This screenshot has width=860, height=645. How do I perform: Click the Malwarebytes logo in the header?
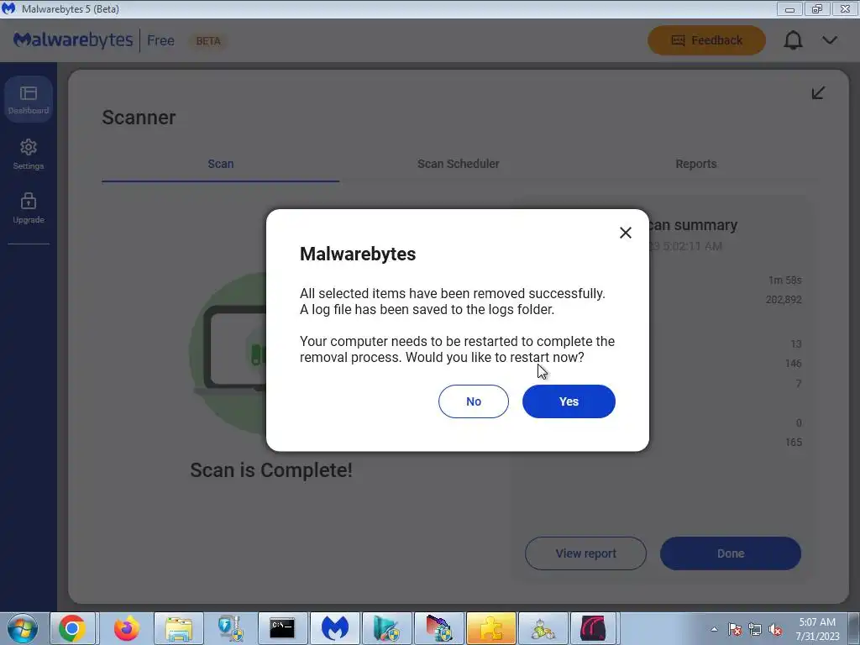click(73, 40)
